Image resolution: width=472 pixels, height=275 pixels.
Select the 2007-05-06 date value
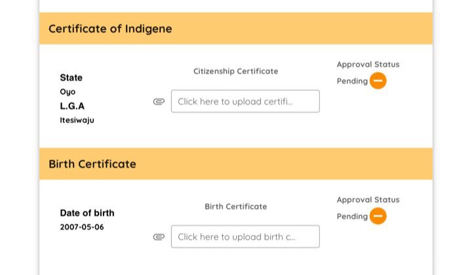(x=82, y=227)
